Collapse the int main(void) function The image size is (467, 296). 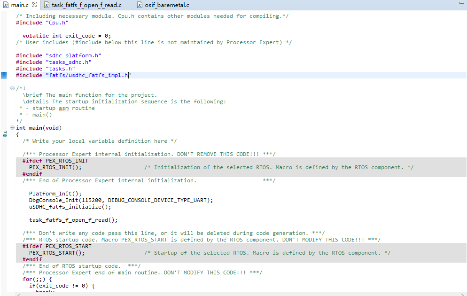tap(12, 128)
